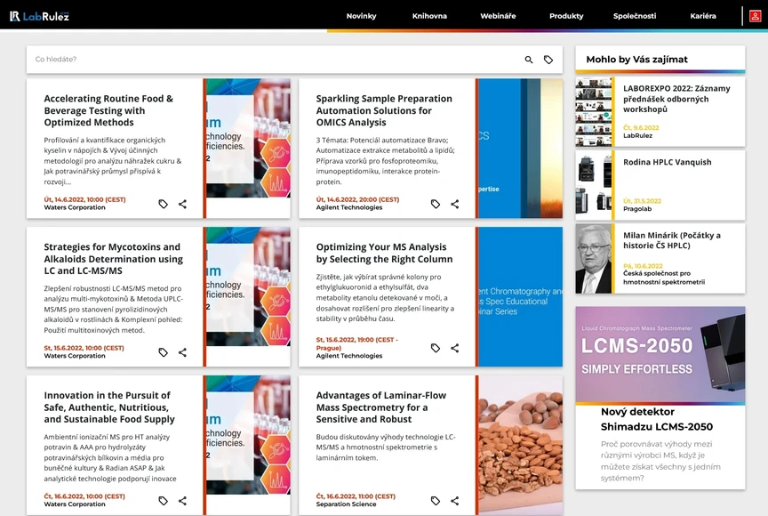
Task: Tag the Advantages of Laminar-Flow webinar
Action: coord(435,501)
